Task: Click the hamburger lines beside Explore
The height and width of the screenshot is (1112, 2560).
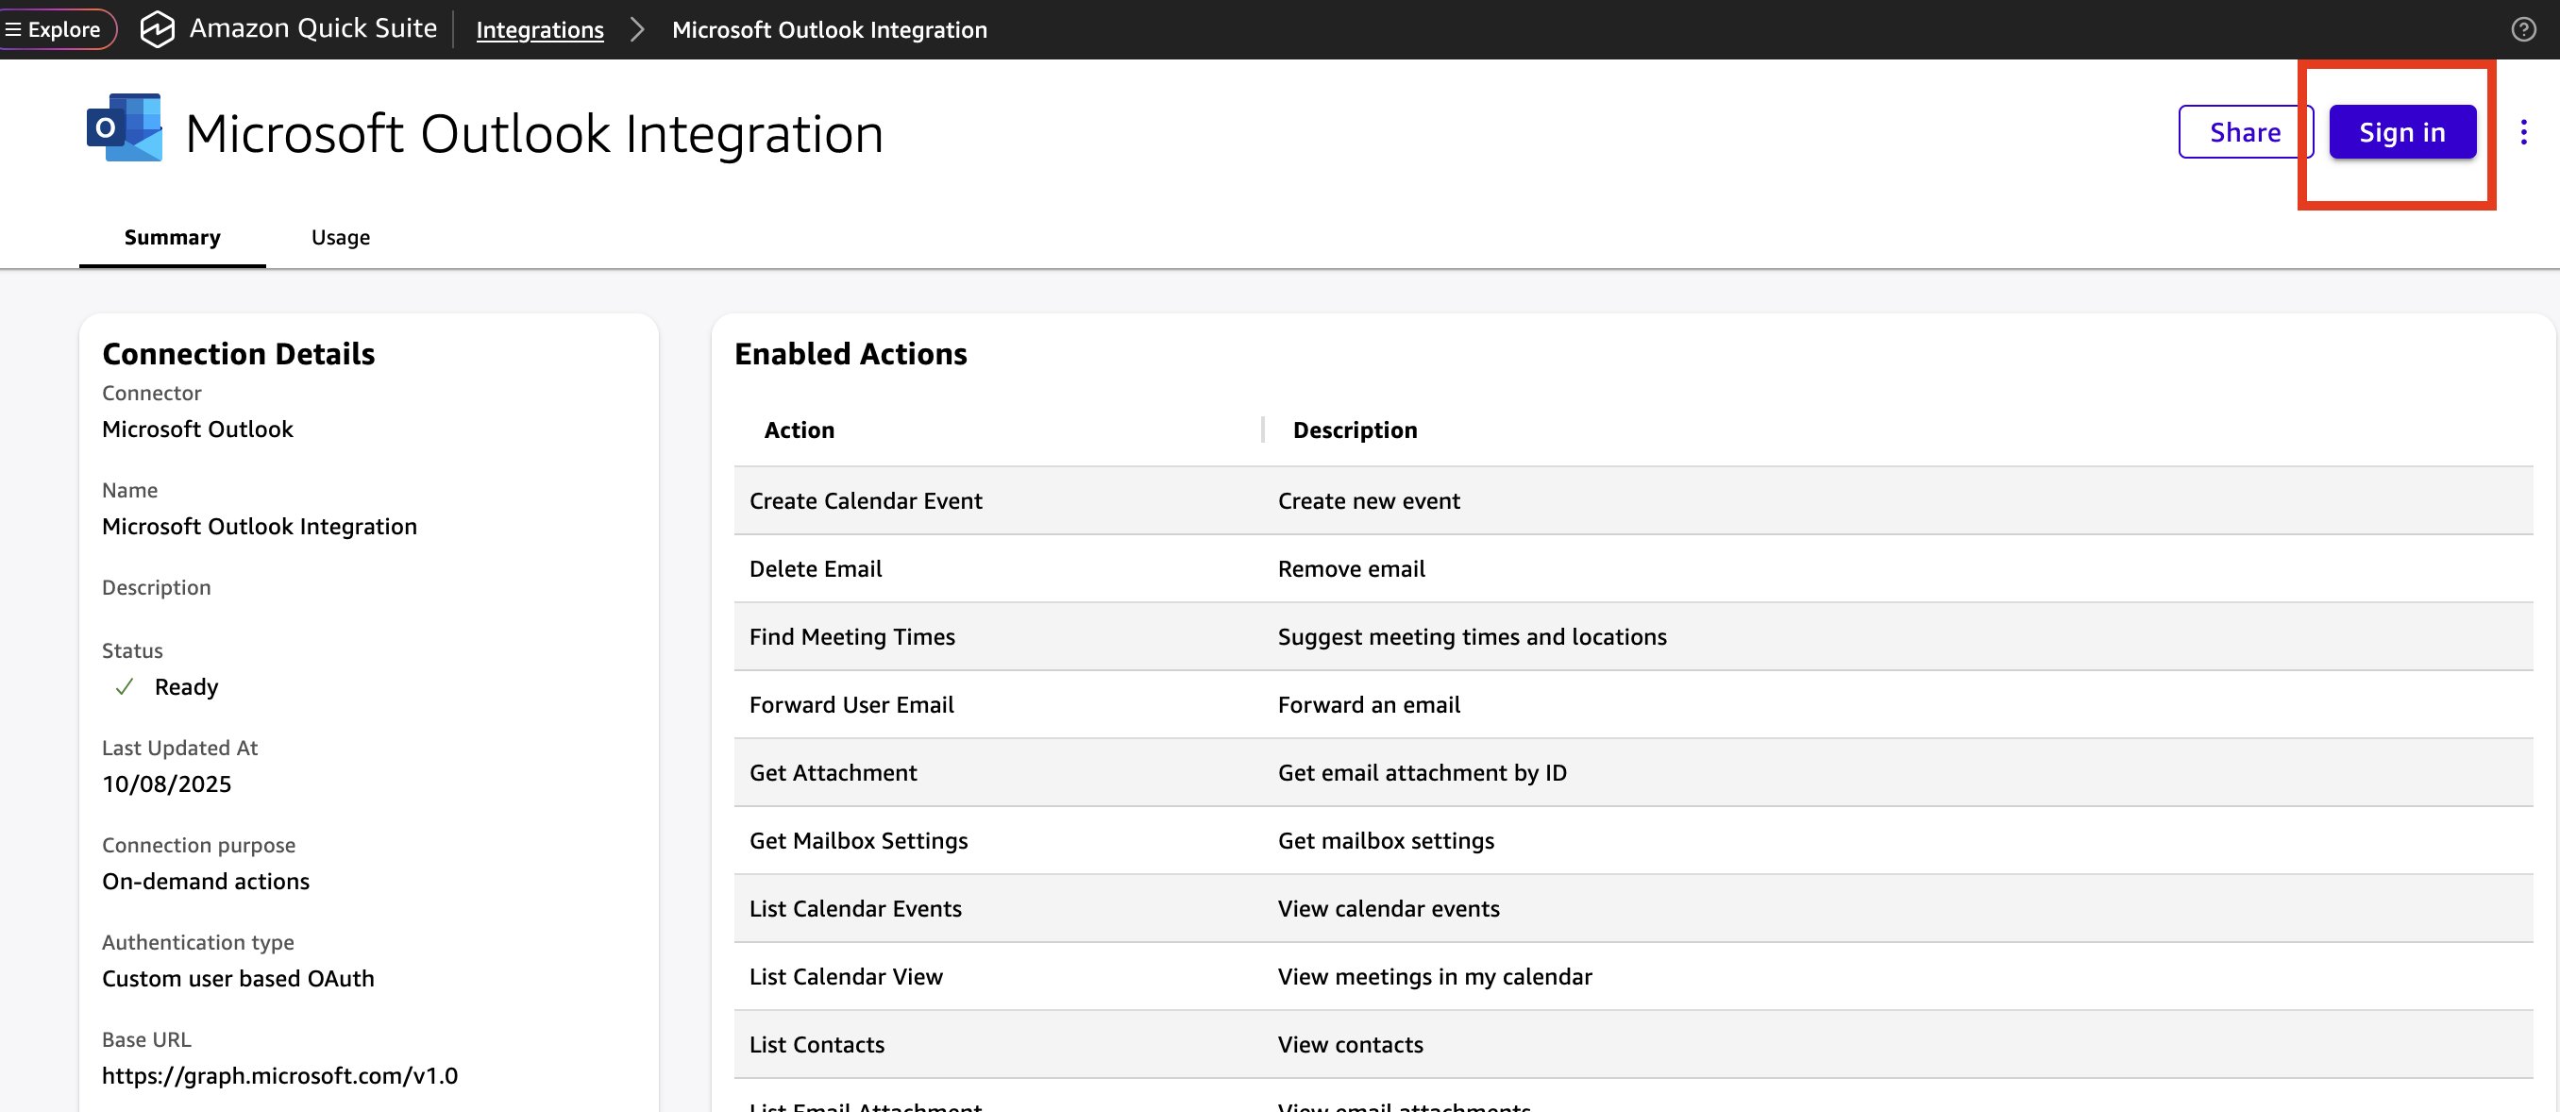Action: pyautogui.click(x=13, y=27)
